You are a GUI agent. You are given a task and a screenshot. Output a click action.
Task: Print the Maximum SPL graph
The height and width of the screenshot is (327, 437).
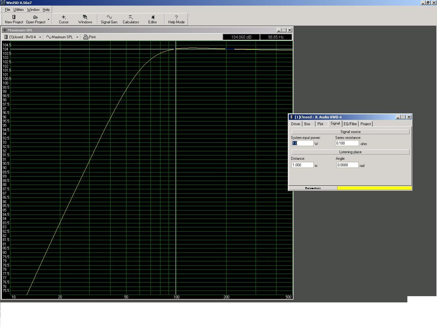[x=90, y=37]
